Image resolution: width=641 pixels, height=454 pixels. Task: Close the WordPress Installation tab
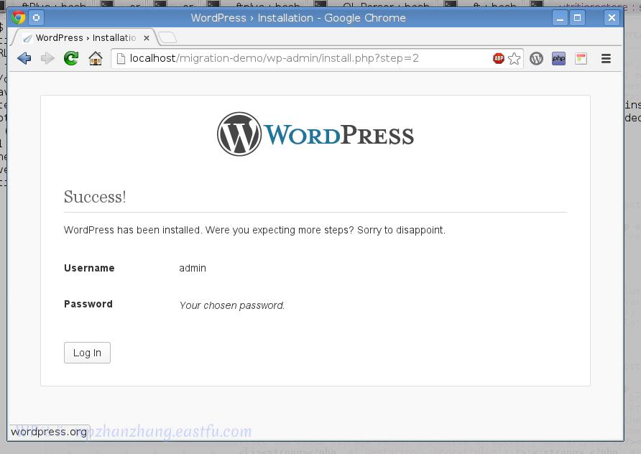pyautogui.click(x=147, y=38)
